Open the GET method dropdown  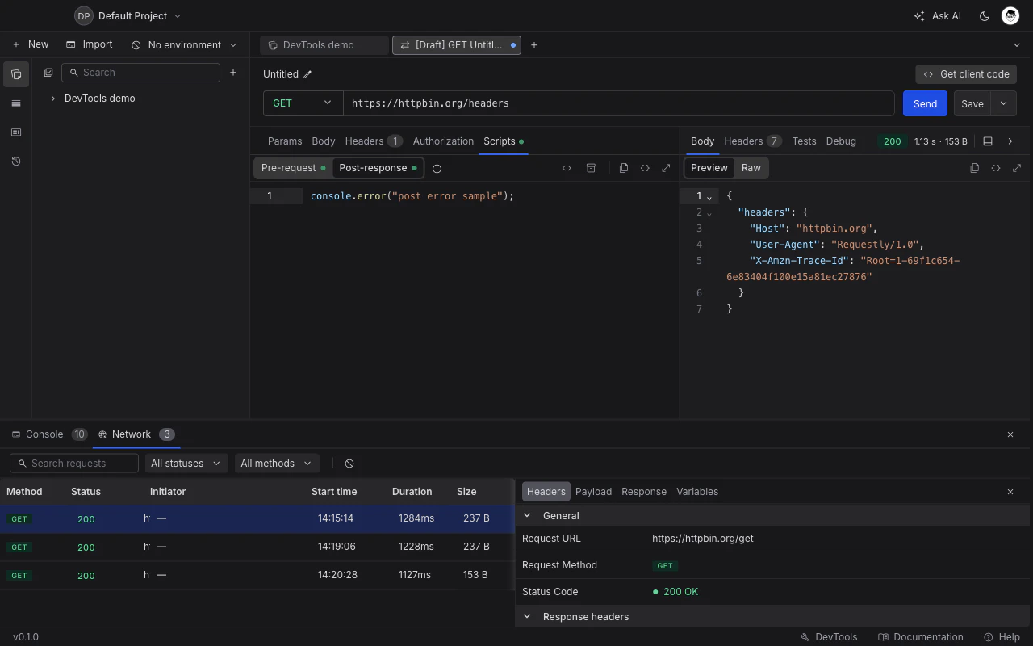tap(303, 103)
